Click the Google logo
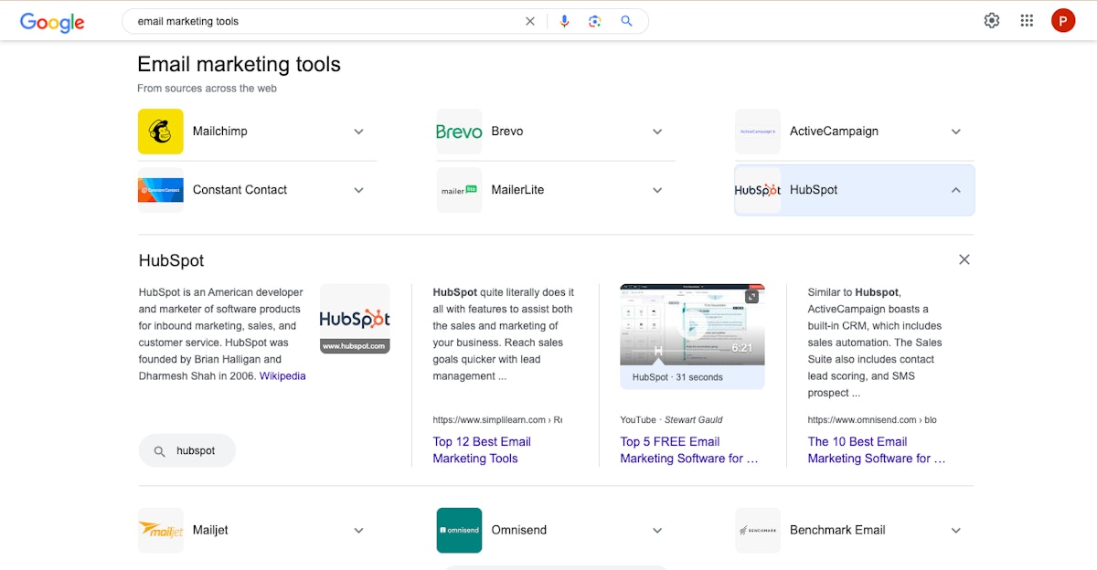Image resolution: width=1097 pixels, height=570 pixels. click(x=52, y=22)
